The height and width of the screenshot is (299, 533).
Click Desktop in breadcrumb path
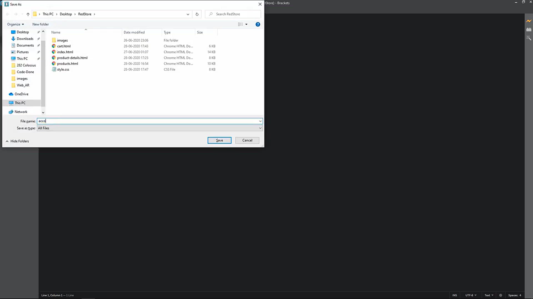point(66,14)
